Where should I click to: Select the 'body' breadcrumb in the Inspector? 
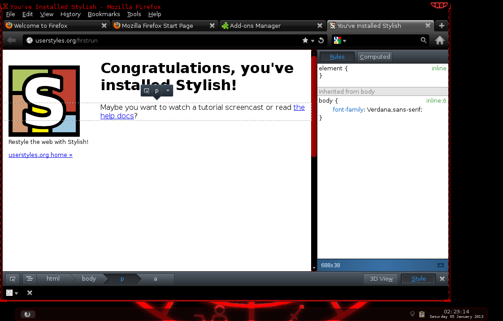89,278
